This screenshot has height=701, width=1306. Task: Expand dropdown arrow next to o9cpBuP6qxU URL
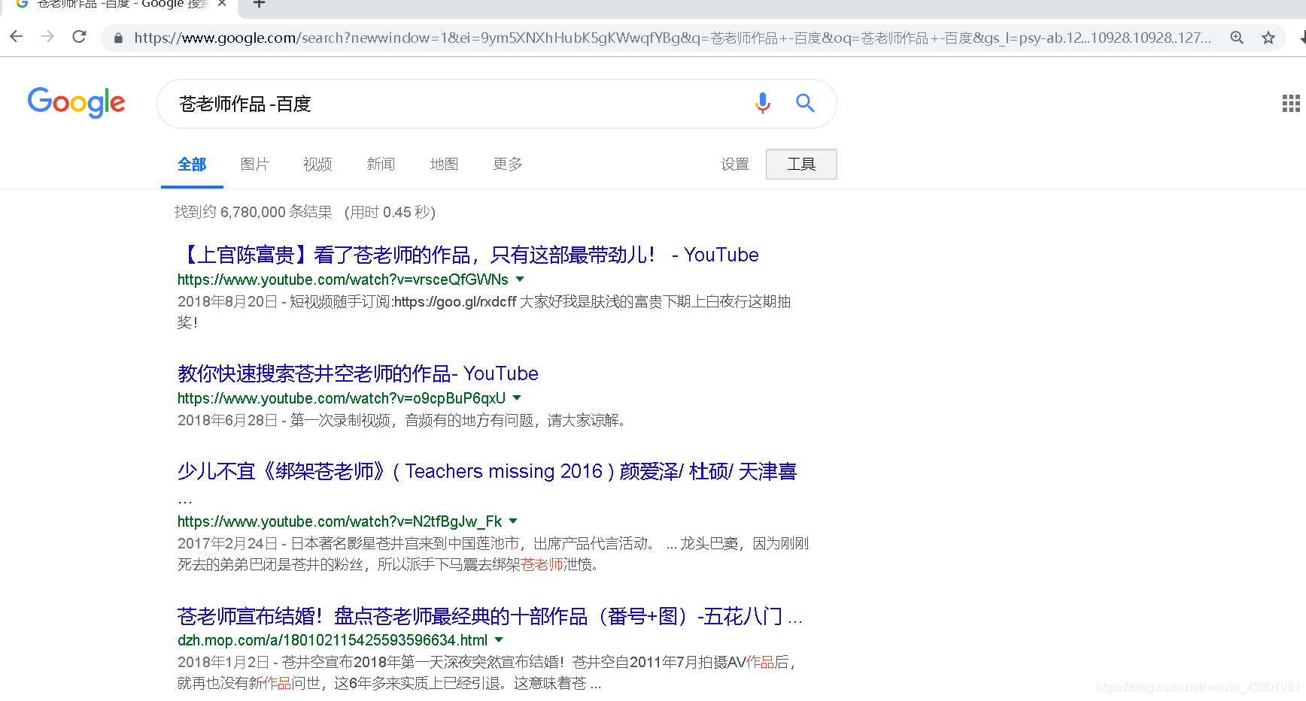517,397
